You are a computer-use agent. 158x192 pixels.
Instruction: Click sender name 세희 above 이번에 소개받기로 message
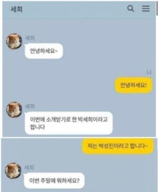30,106
